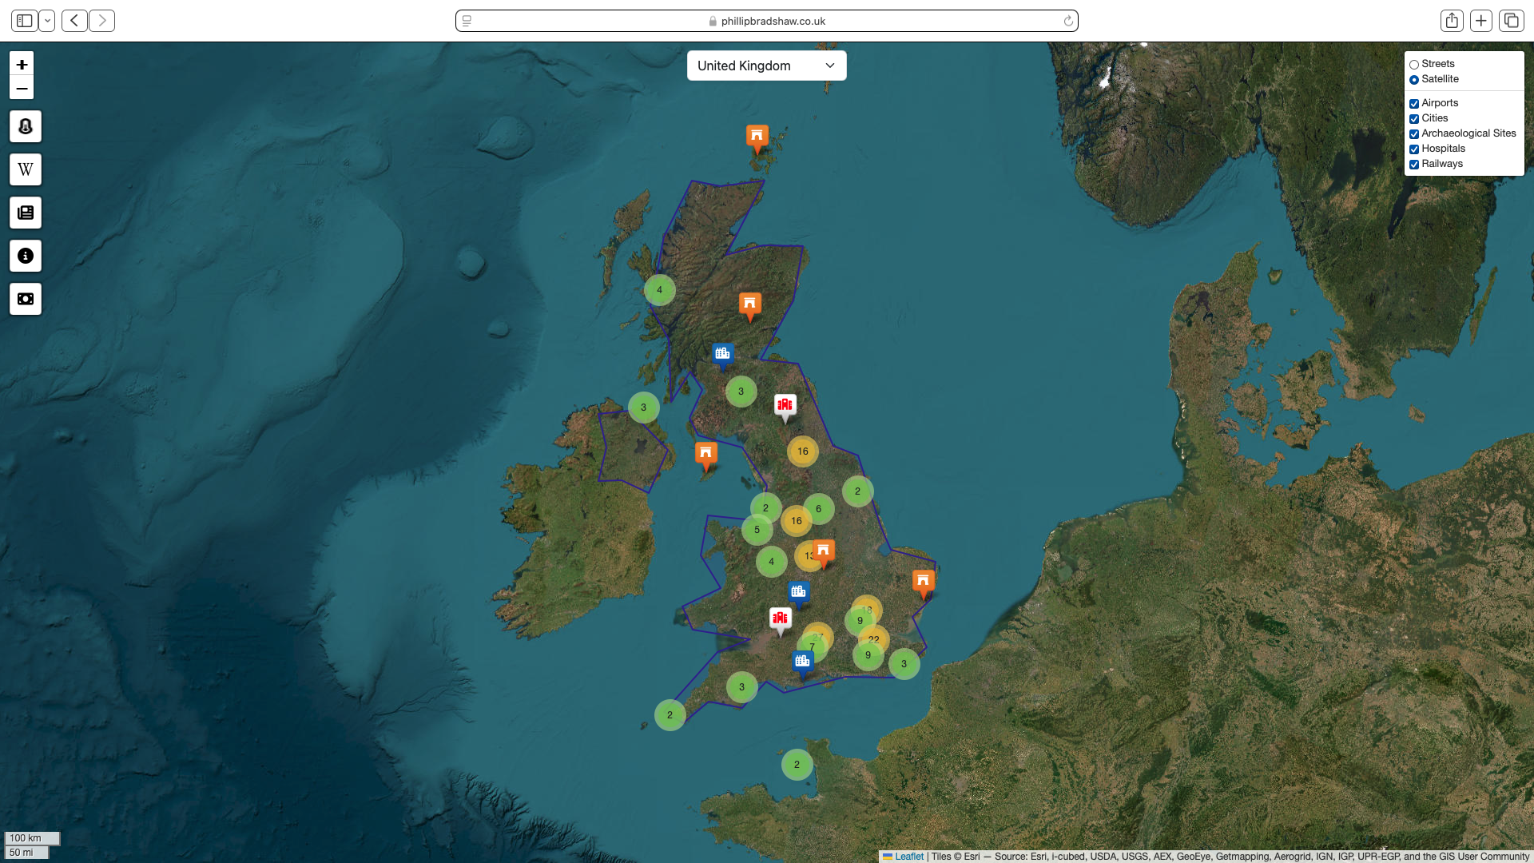Viewport: 1534px width, 863px height.
Task: Disable the Railways overlay checkbox
Action: pos(1414,165)
